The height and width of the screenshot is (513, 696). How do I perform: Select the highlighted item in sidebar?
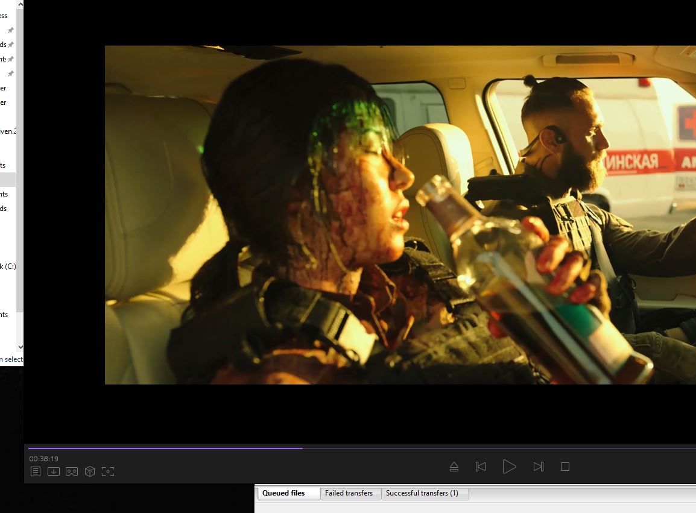click(x=7, y=180)
